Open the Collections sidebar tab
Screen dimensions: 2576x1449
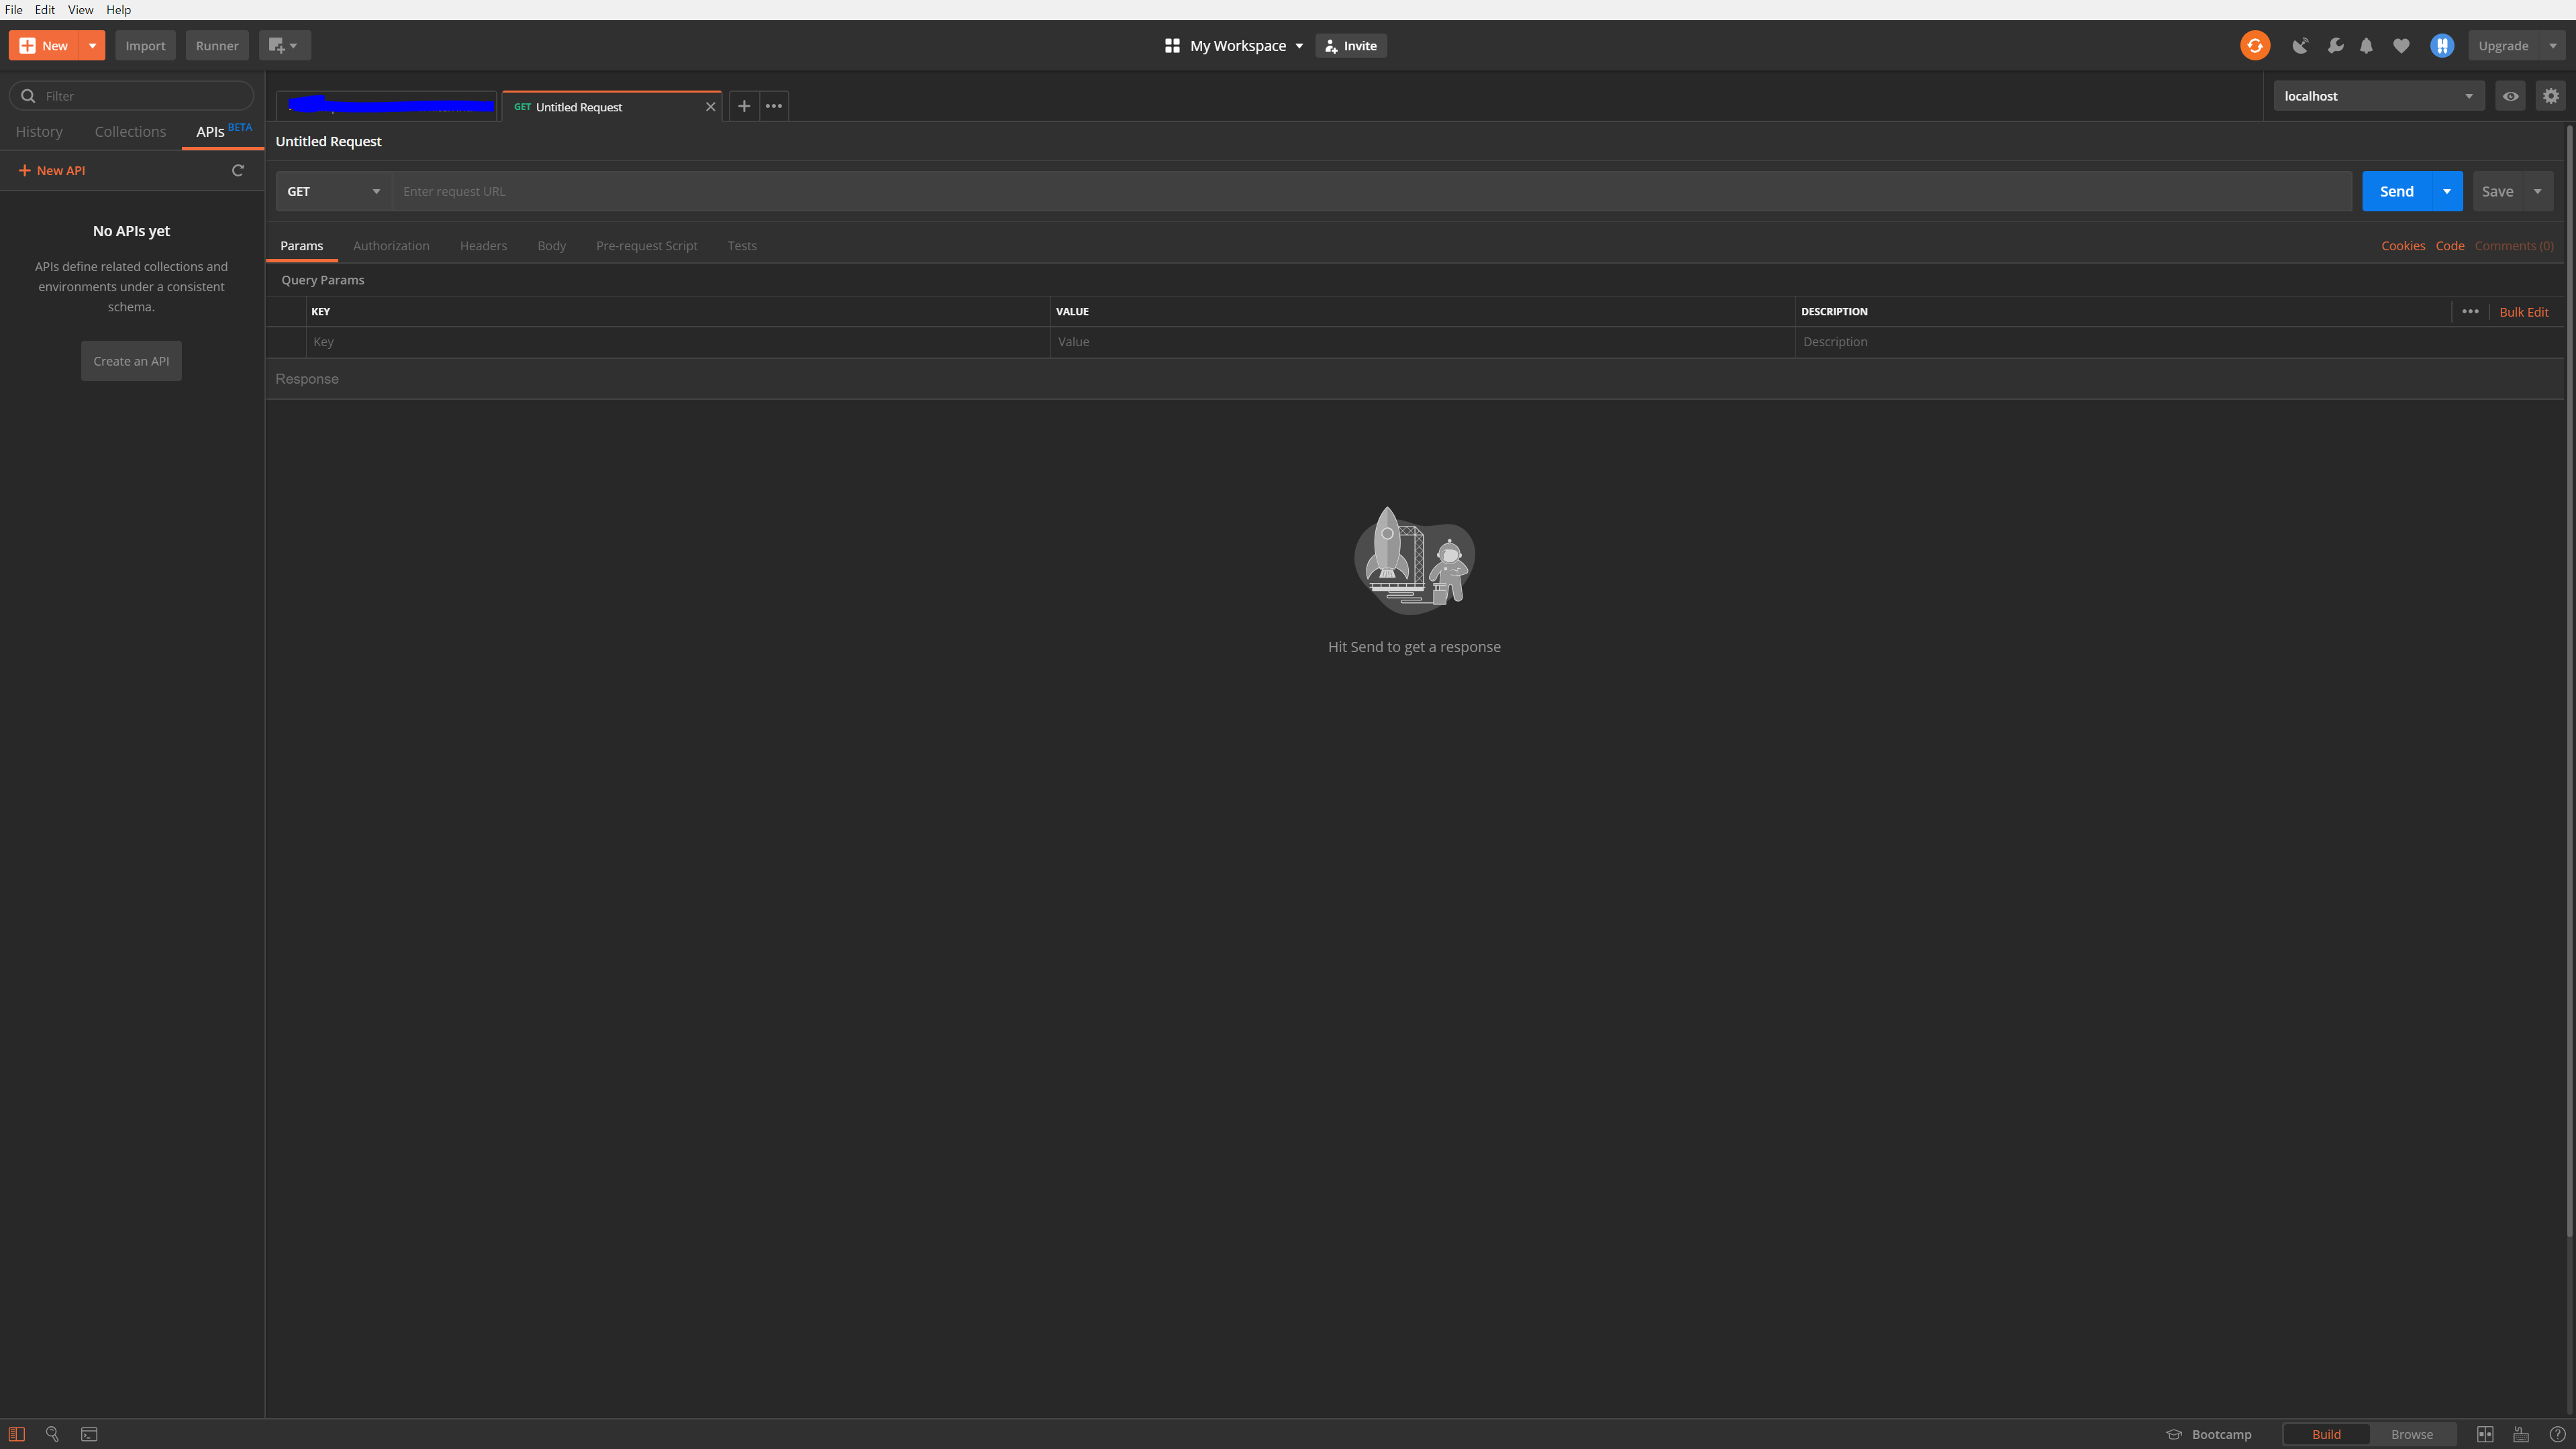coord(130,132)
